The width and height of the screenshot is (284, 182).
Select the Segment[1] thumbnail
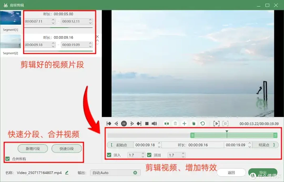pos(11,18)
